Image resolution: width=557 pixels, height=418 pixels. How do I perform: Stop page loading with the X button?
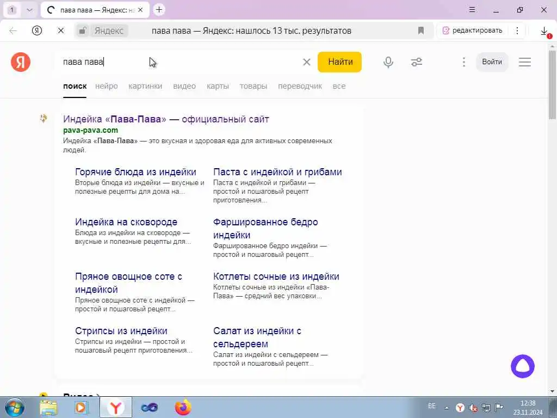pyautogui.click(x=61, y=31)
